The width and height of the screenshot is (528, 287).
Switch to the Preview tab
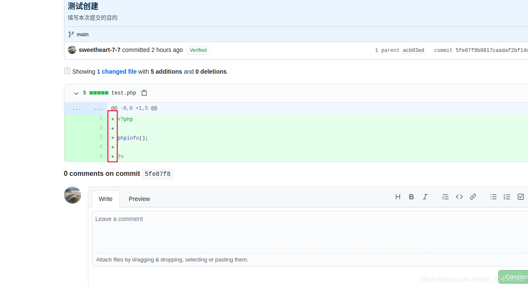coord(139,199)
